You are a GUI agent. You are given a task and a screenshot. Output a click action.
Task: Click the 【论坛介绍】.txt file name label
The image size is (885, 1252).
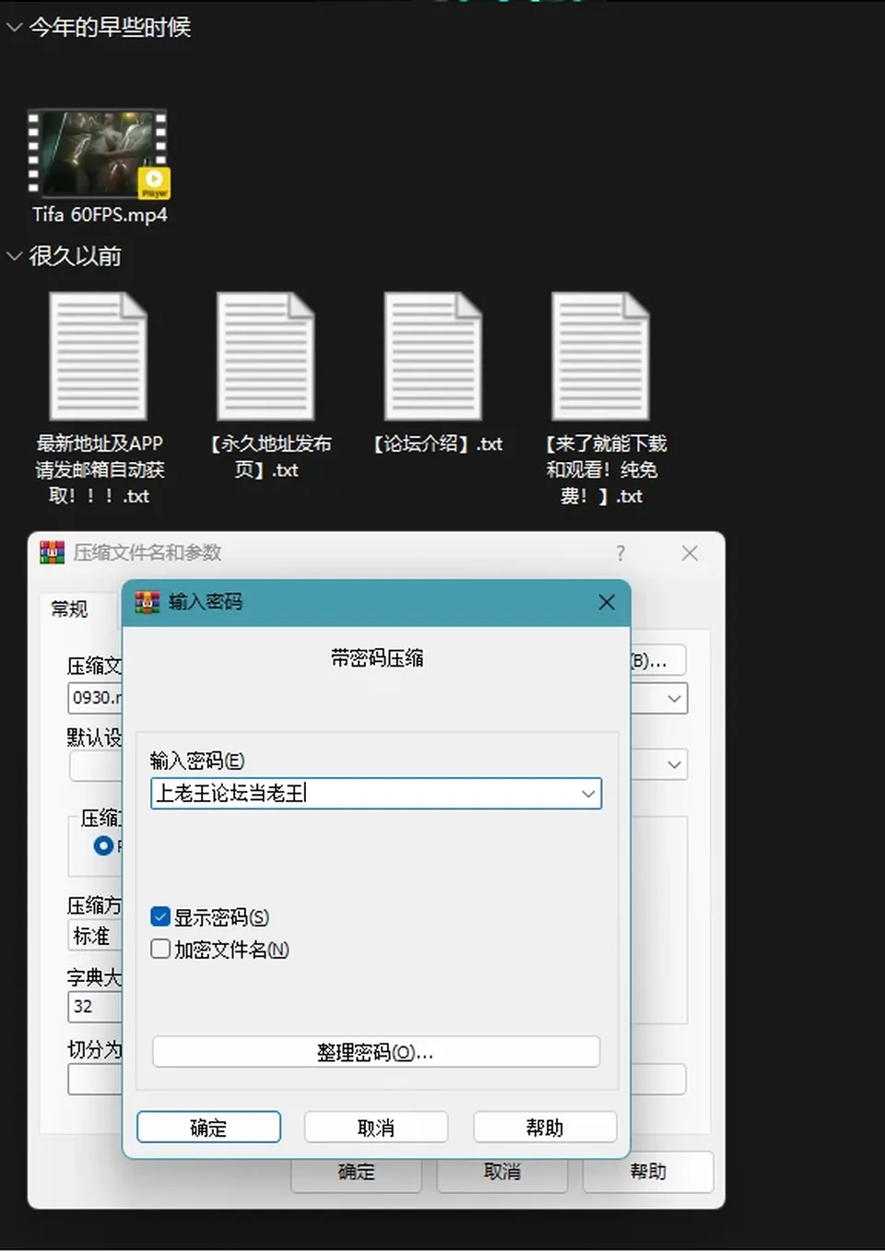coord(438,444)
